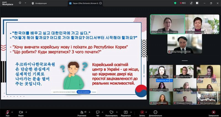Viewport: 221px width, 117px height.
Task: Expand share options arrow next to Поделиться
Action: tap(131, 112)
